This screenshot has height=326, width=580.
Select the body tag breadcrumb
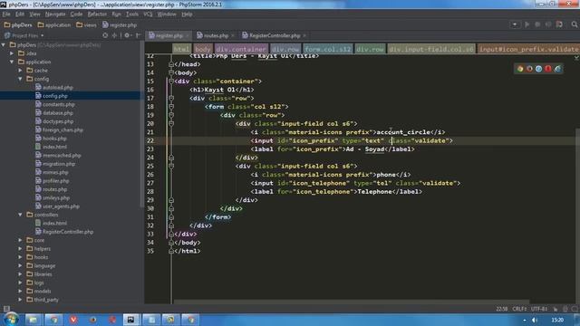[203, 49]
